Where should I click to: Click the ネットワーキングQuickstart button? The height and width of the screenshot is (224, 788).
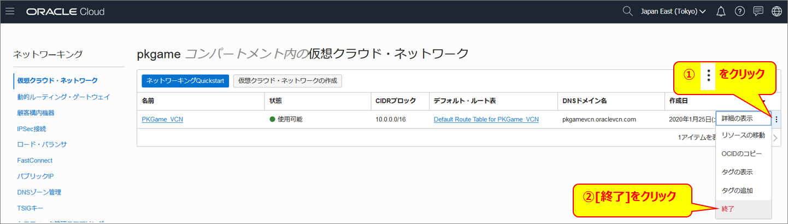pos(185,81)
